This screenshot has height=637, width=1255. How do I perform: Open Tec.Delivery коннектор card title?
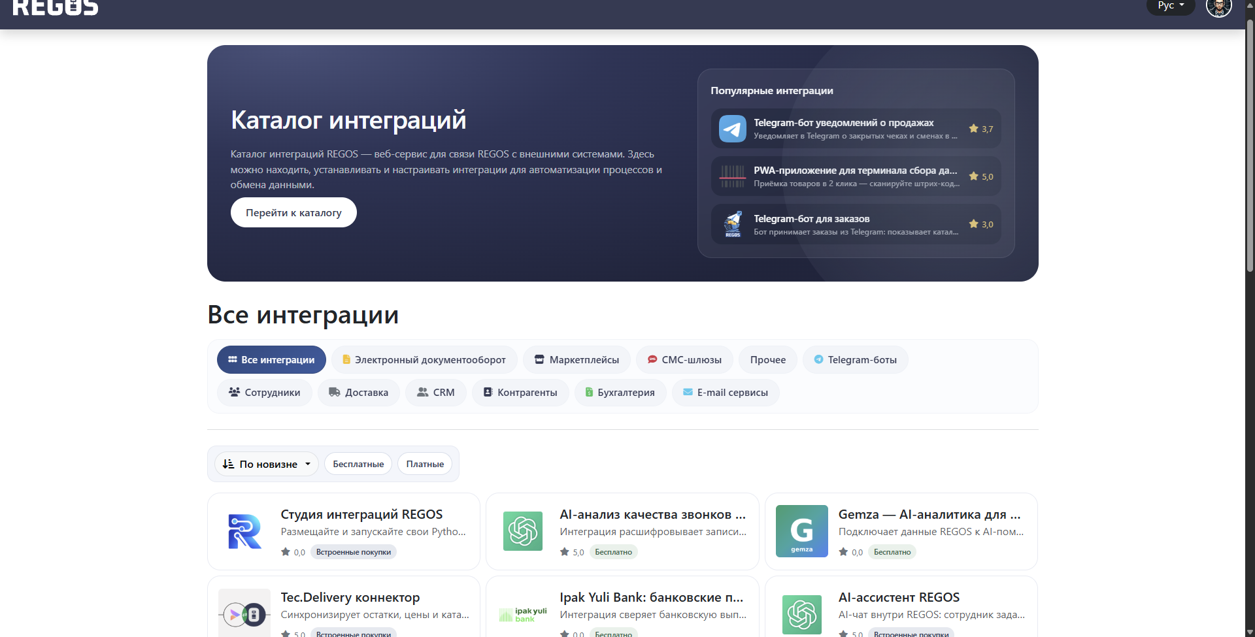(x=350, y=597)
